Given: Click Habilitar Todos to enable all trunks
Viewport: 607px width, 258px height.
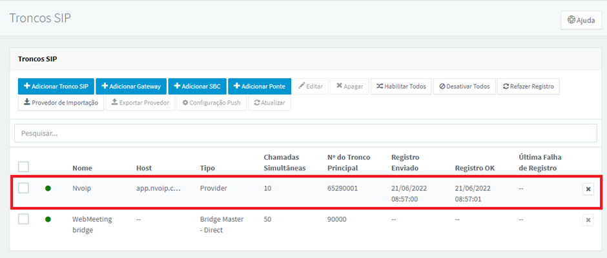Looking at the screenshot, I should coord(401,86).
